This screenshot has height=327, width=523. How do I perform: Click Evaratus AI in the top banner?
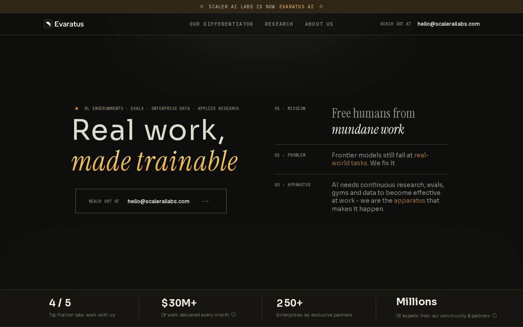[x=296, y=7]
